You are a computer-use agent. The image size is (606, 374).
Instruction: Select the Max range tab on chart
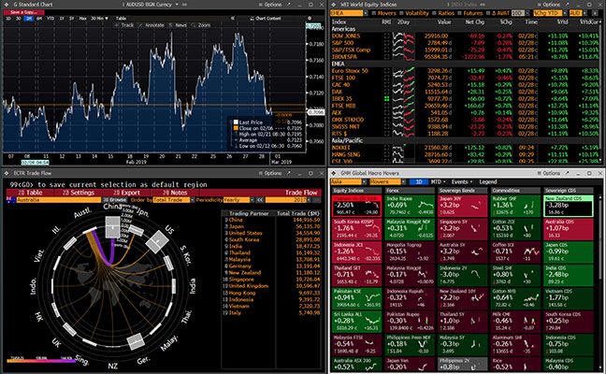82,18
